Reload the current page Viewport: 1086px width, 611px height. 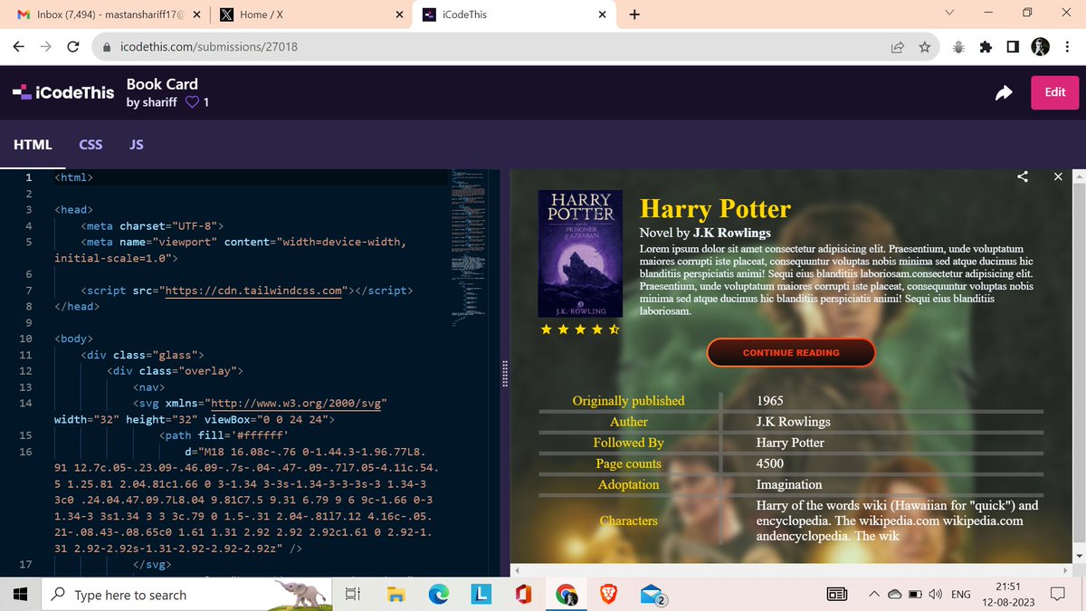(x=73, y=47)
